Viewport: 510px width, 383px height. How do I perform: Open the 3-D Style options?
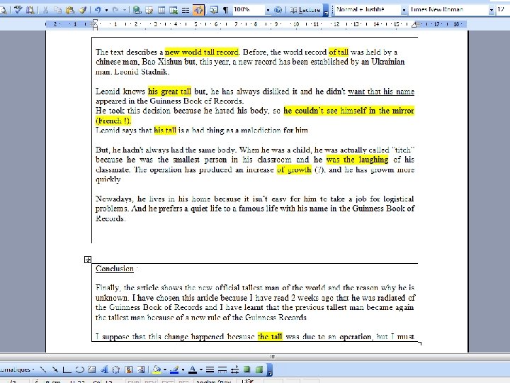[259, 370]
